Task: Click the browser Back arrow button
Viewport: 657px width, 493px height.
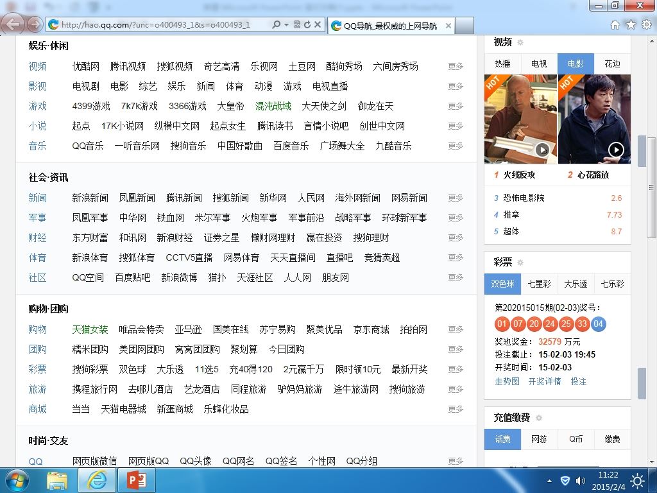Action: [13, 24]
